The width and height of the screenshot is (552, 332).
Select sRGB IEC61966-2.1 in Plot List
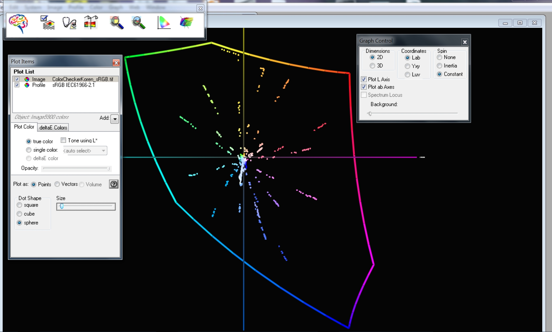[74, 85]
